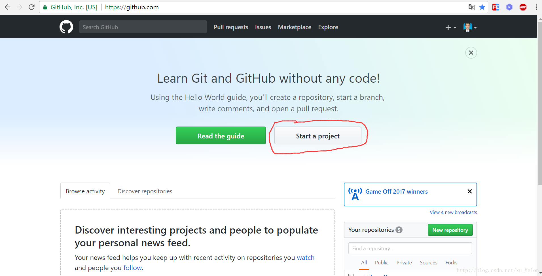
Task: Click the Read the guide button
Action: pyautogui.click(x=221, y=136)
